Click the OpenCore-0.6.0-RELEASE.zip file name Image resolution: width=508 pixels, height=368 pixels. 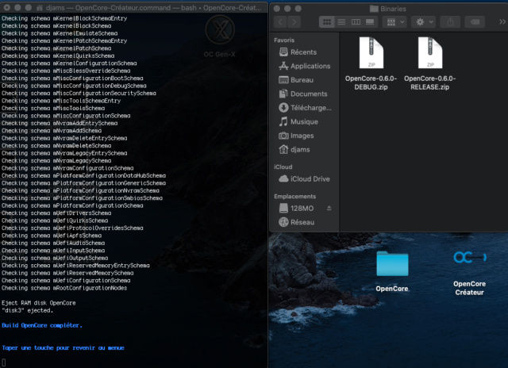(x=429, y=82)
